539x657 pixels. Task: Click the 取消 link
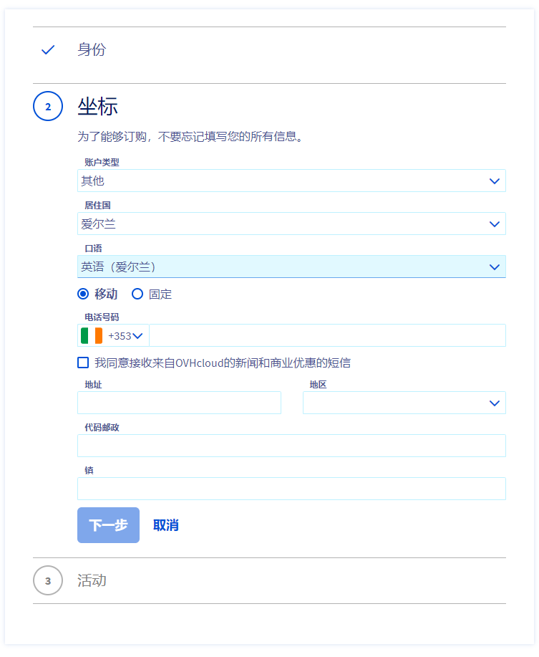[x=166, y=525]
